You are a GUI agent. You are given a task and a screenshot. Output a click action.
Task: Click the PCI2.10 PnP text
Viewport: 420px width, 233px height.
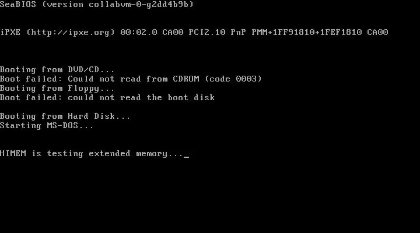point(217,33)
